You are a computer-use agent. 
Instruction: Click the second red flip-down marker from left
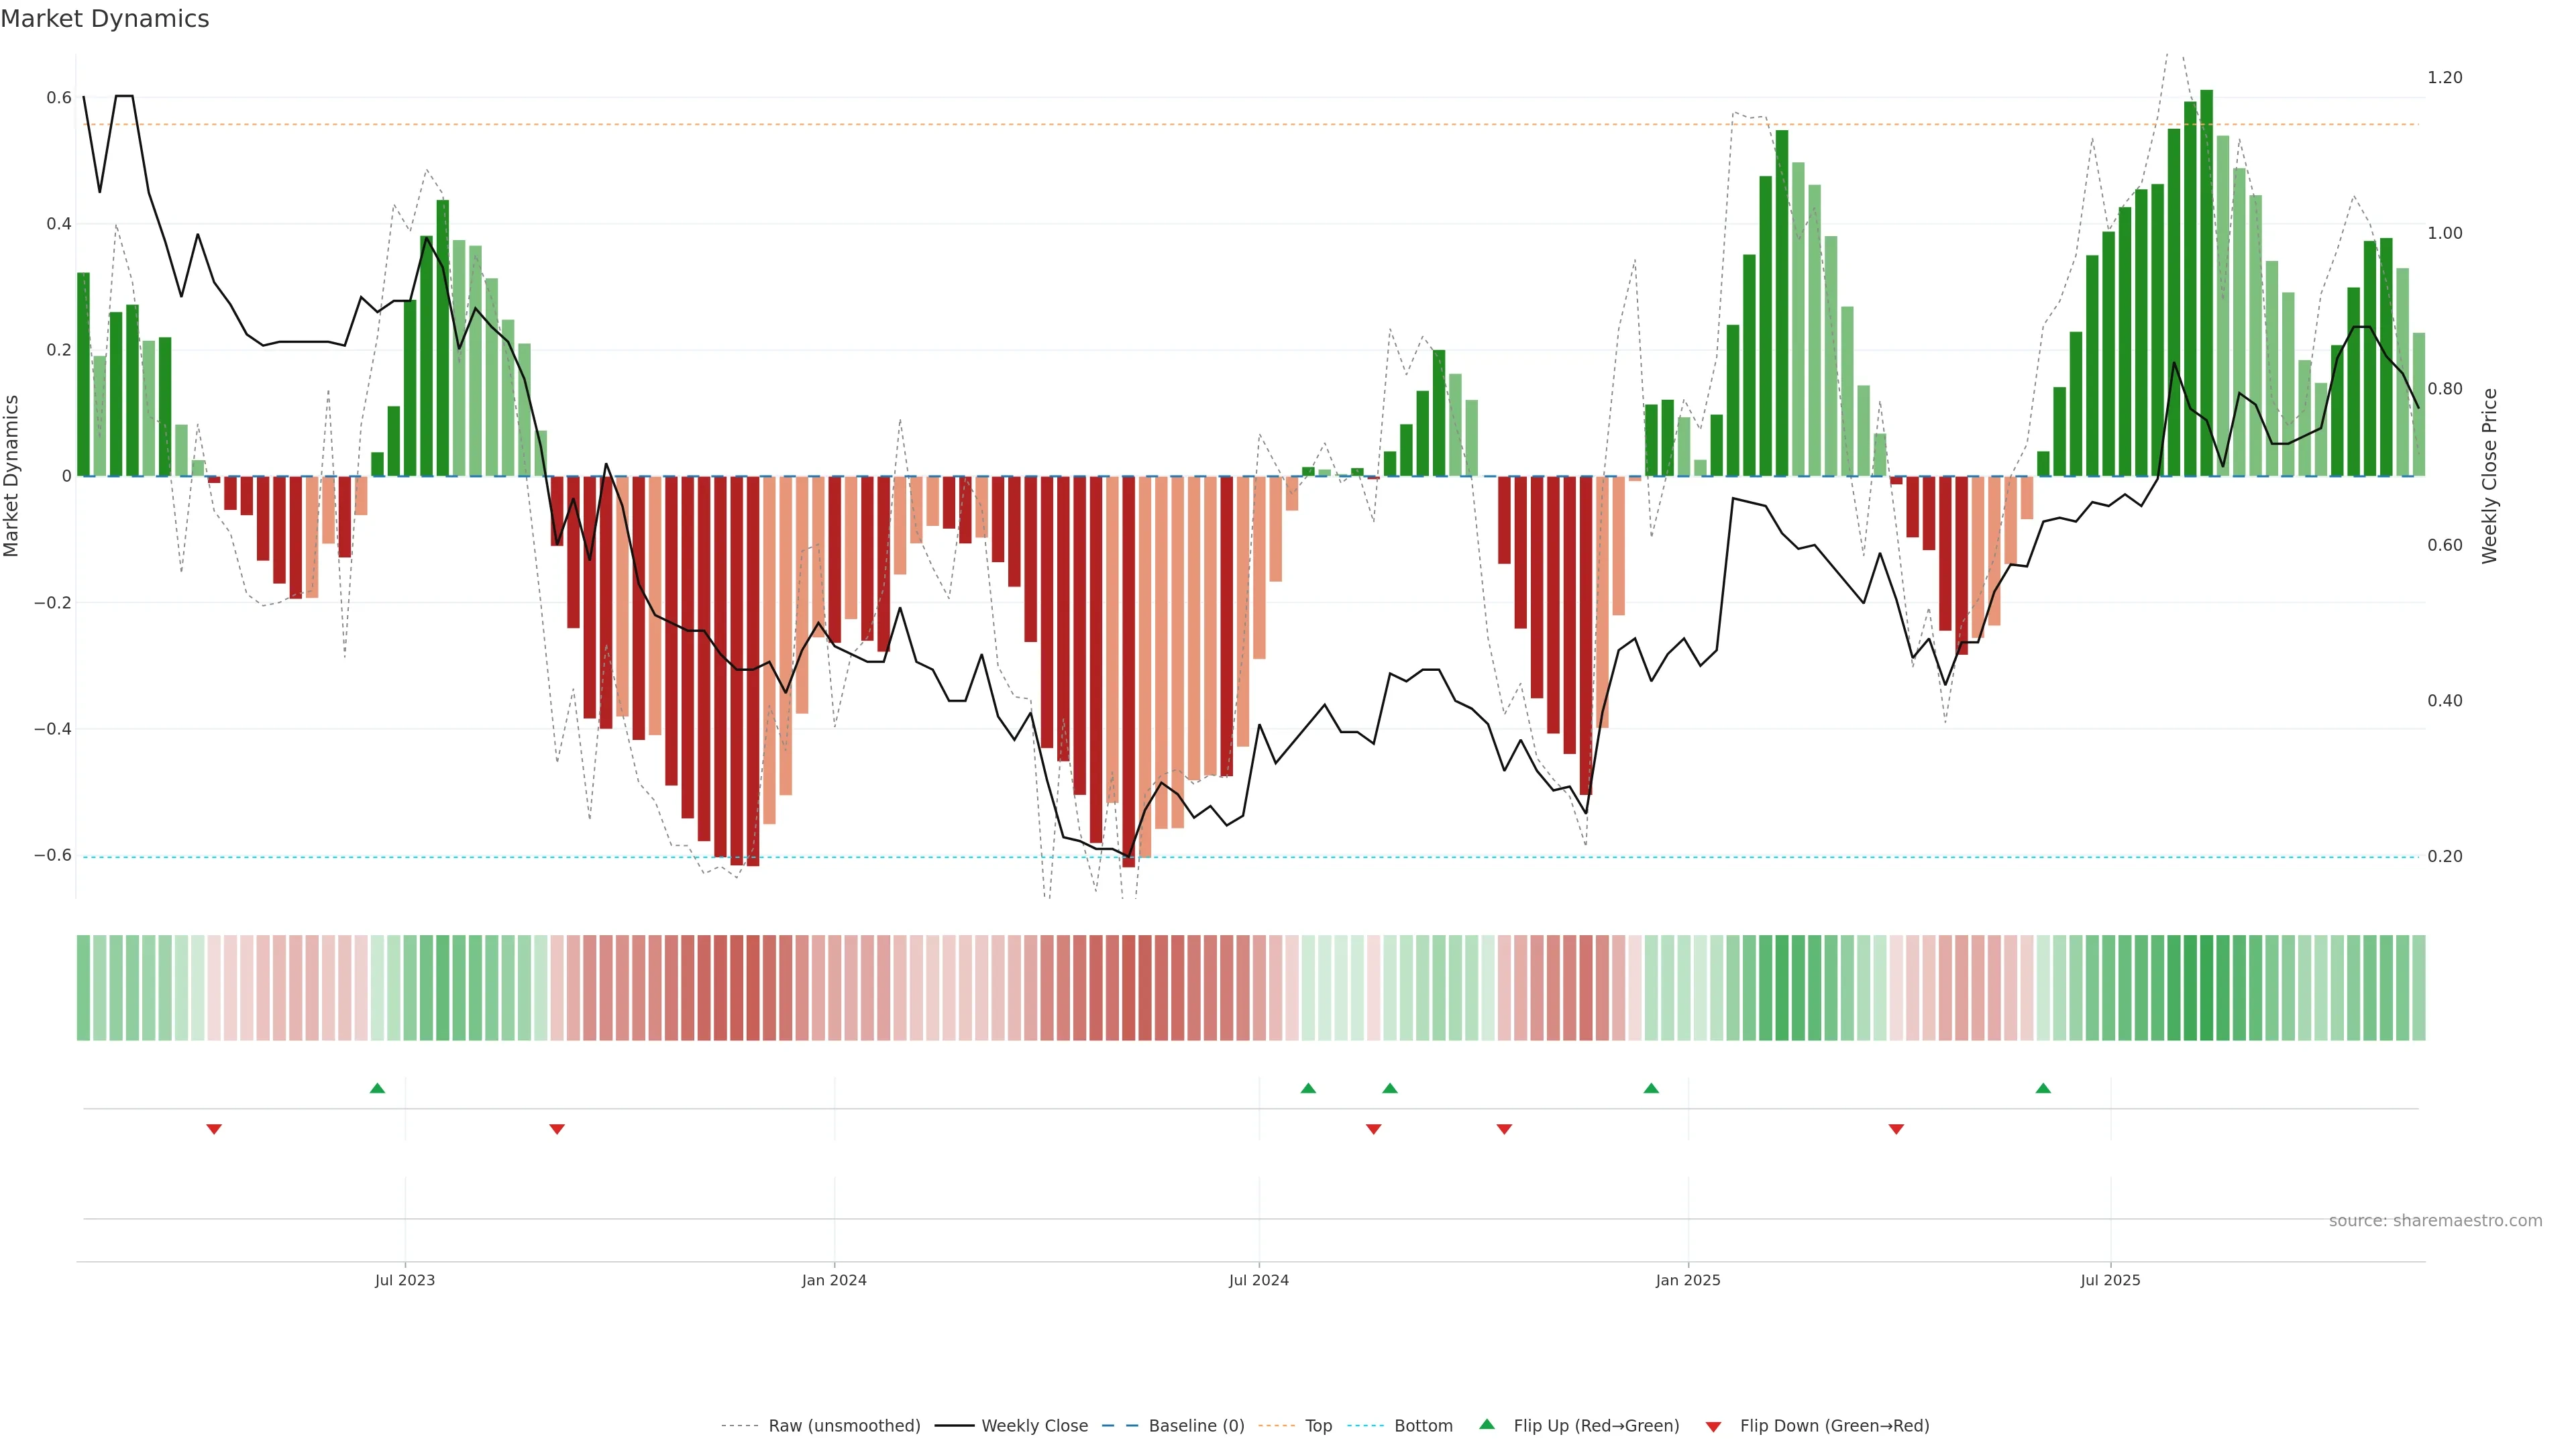[x=557, y=1129]
